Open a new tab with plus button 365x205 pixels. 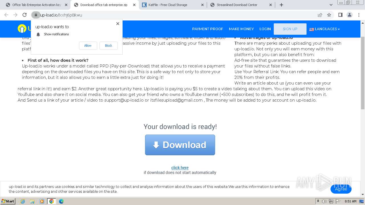[x=281, y=5]
